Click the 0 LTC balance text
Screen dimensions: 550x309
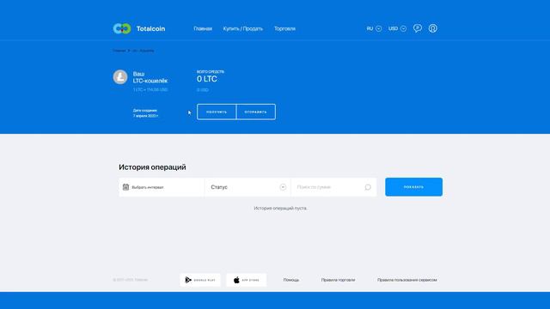[x=207, y=79]
